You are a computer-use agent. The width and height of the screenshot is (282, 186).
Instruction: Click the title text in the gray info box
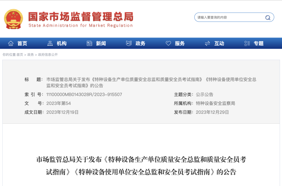point(151,83)
